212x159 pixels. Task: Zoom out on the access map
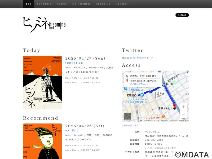click(184, 114)
